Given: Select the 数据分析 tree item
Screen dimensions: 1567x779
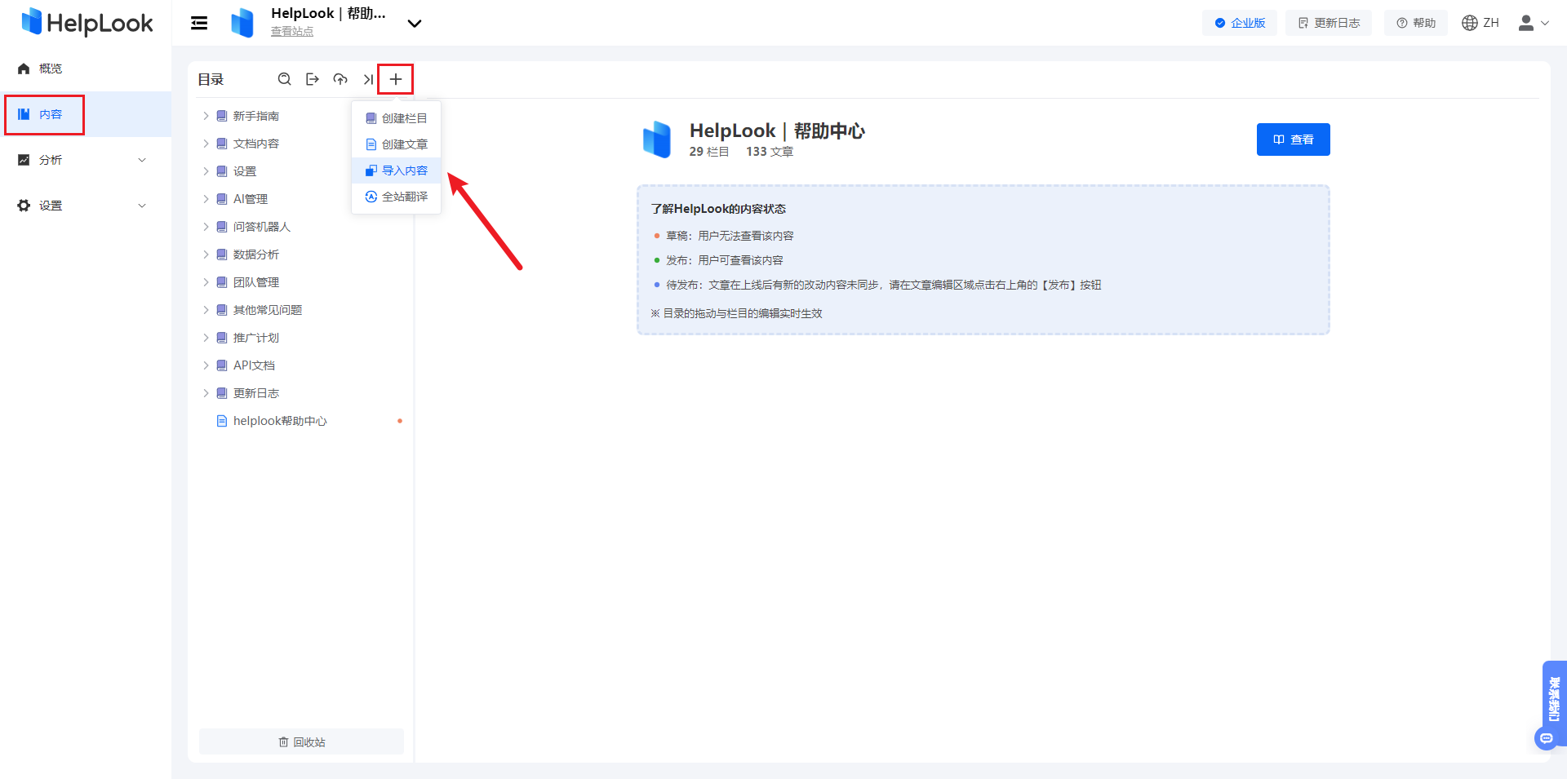Looking at the screenshot, I should click(x=255, y=255).
